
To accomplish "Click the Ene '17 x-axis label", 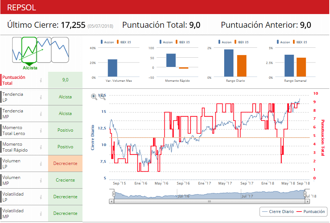I will pyautogui.click(x=204, y=183).
